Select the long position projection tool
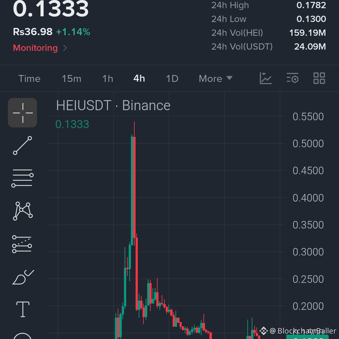 (x=22, y=244)
